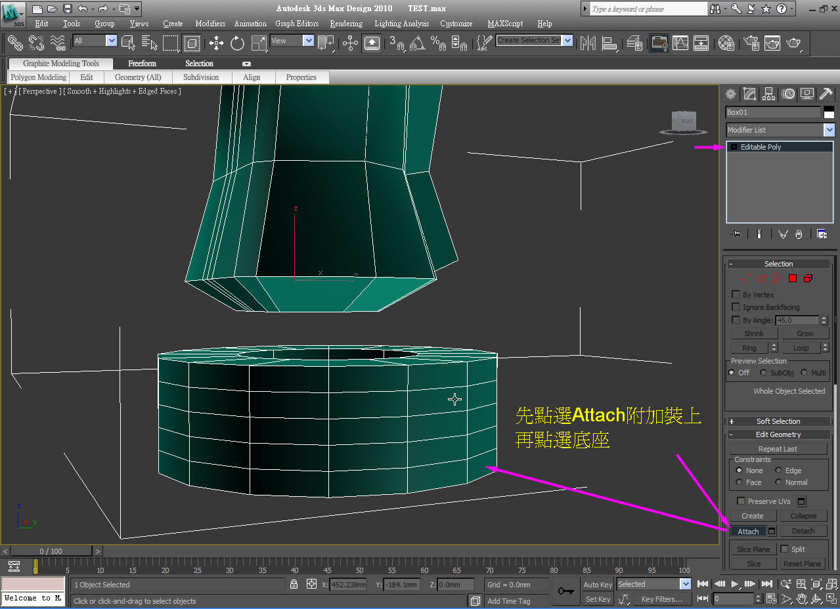The width and height of the screenshot is (840, 609).
Task: Tick the Split checkbox
Action: click(784, 549)
